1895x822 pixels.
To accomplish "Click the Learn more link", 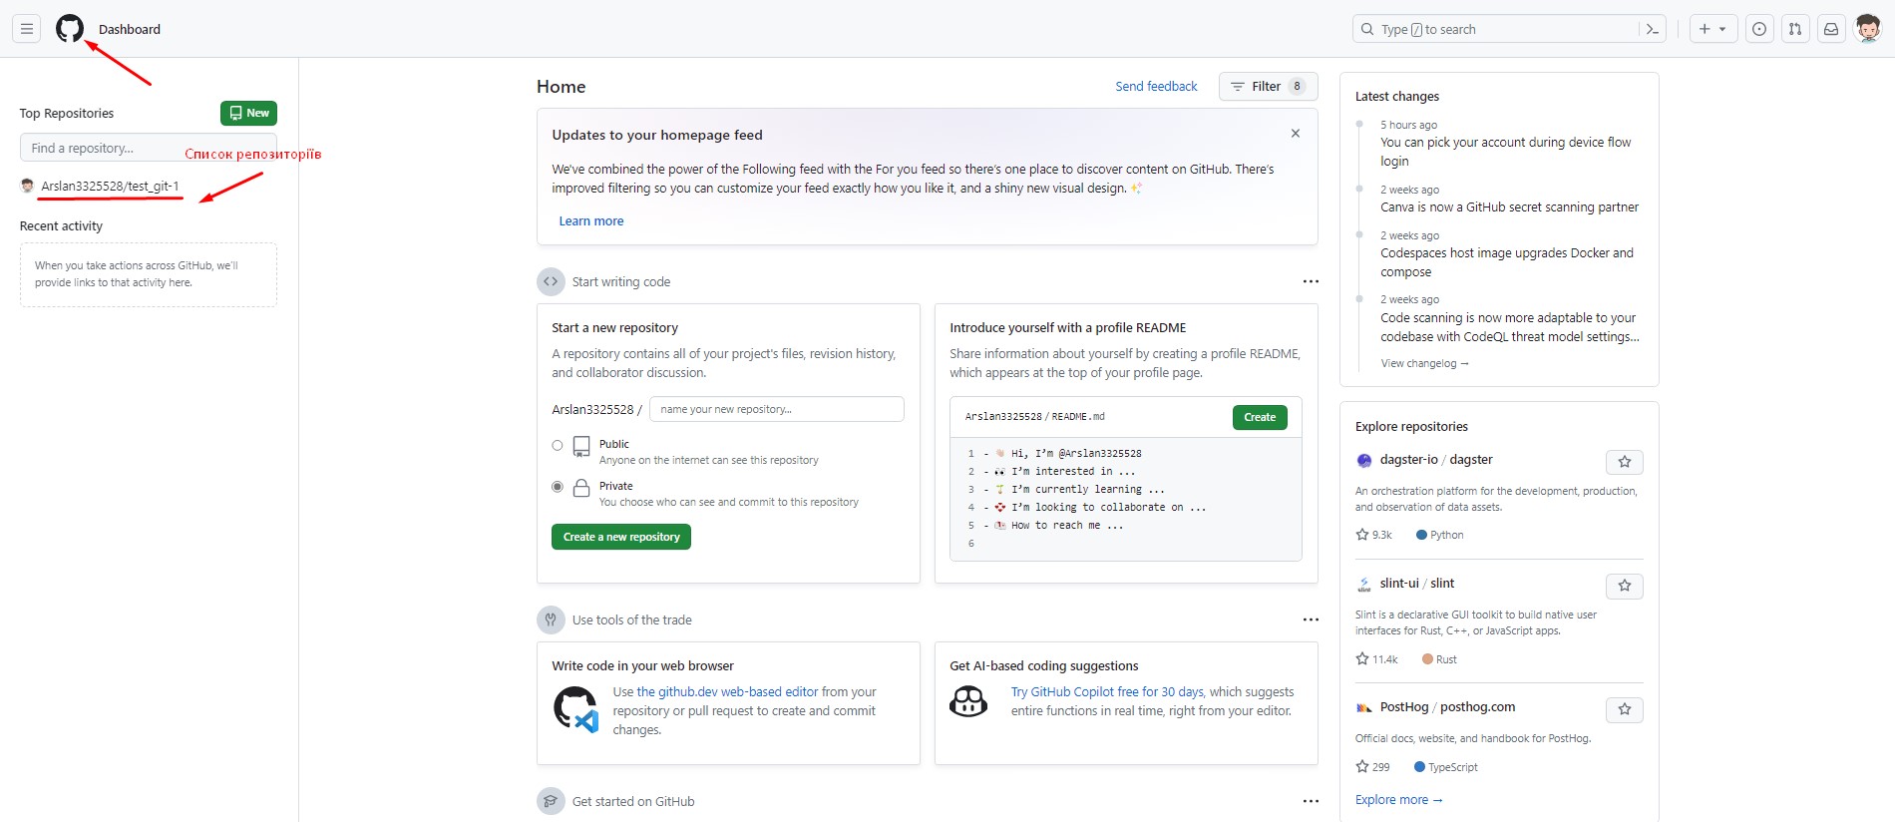I will (x=590, y=221).
